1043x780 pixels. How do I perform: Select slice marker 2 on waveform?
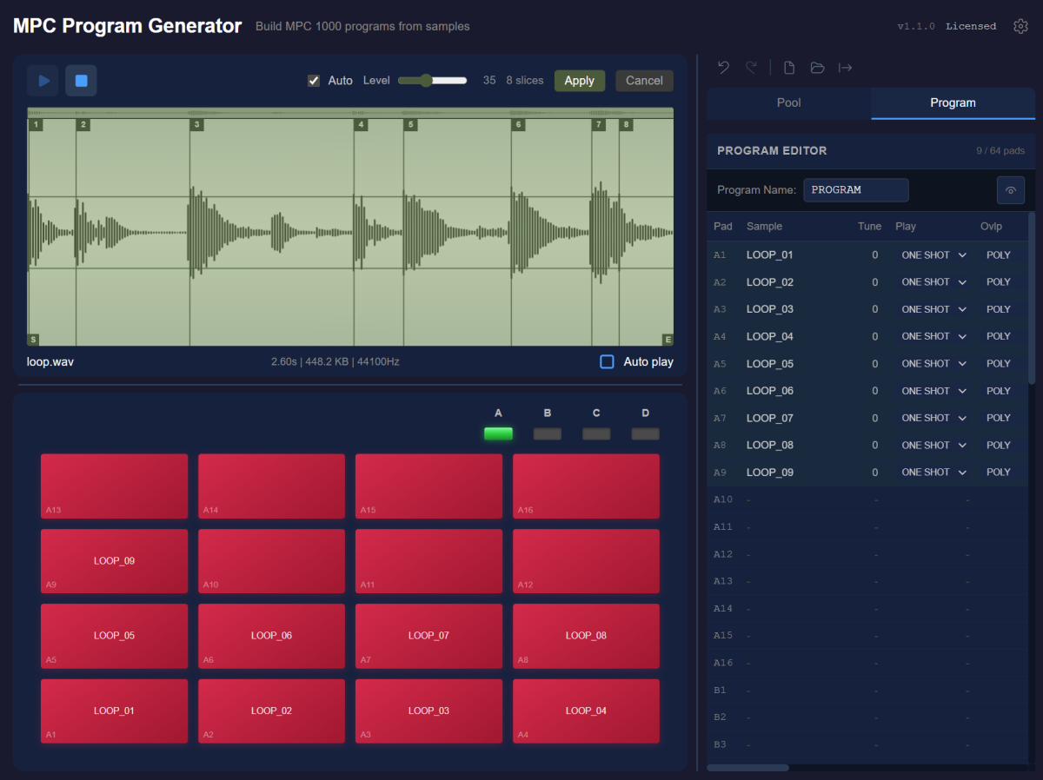click(83, 125)
